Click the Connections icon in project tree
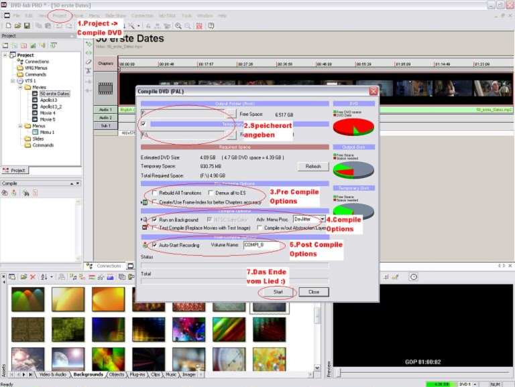The height and width of the screenshot is (387, 515). click(19, 62)
